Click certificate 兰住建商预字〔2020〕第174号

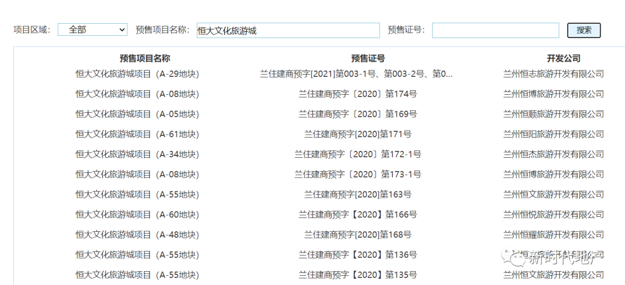pyautogui.click(x=358, y=94)
